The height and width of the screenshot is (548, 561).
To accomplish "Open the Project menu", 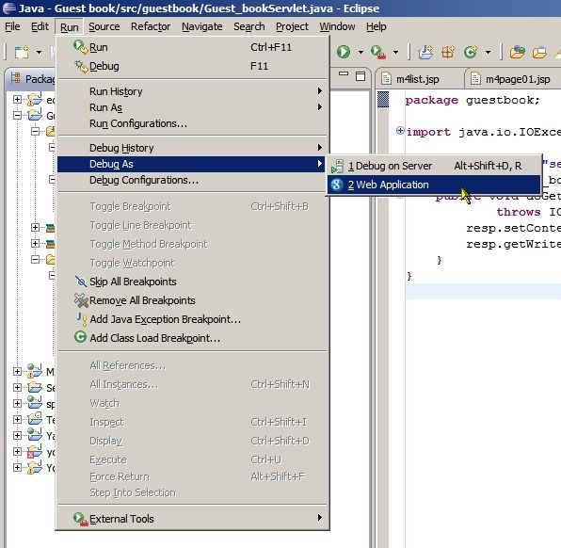I will point(292,26).
